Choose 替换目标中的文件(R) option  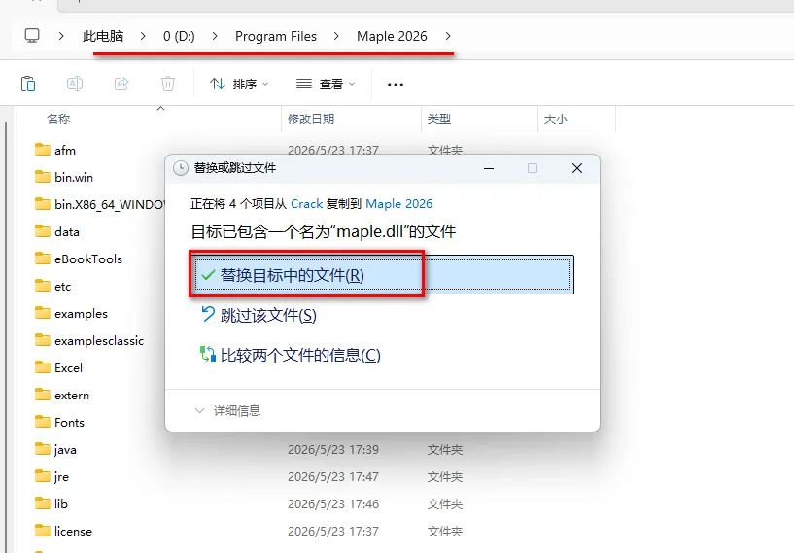click(x=382, y=274)
